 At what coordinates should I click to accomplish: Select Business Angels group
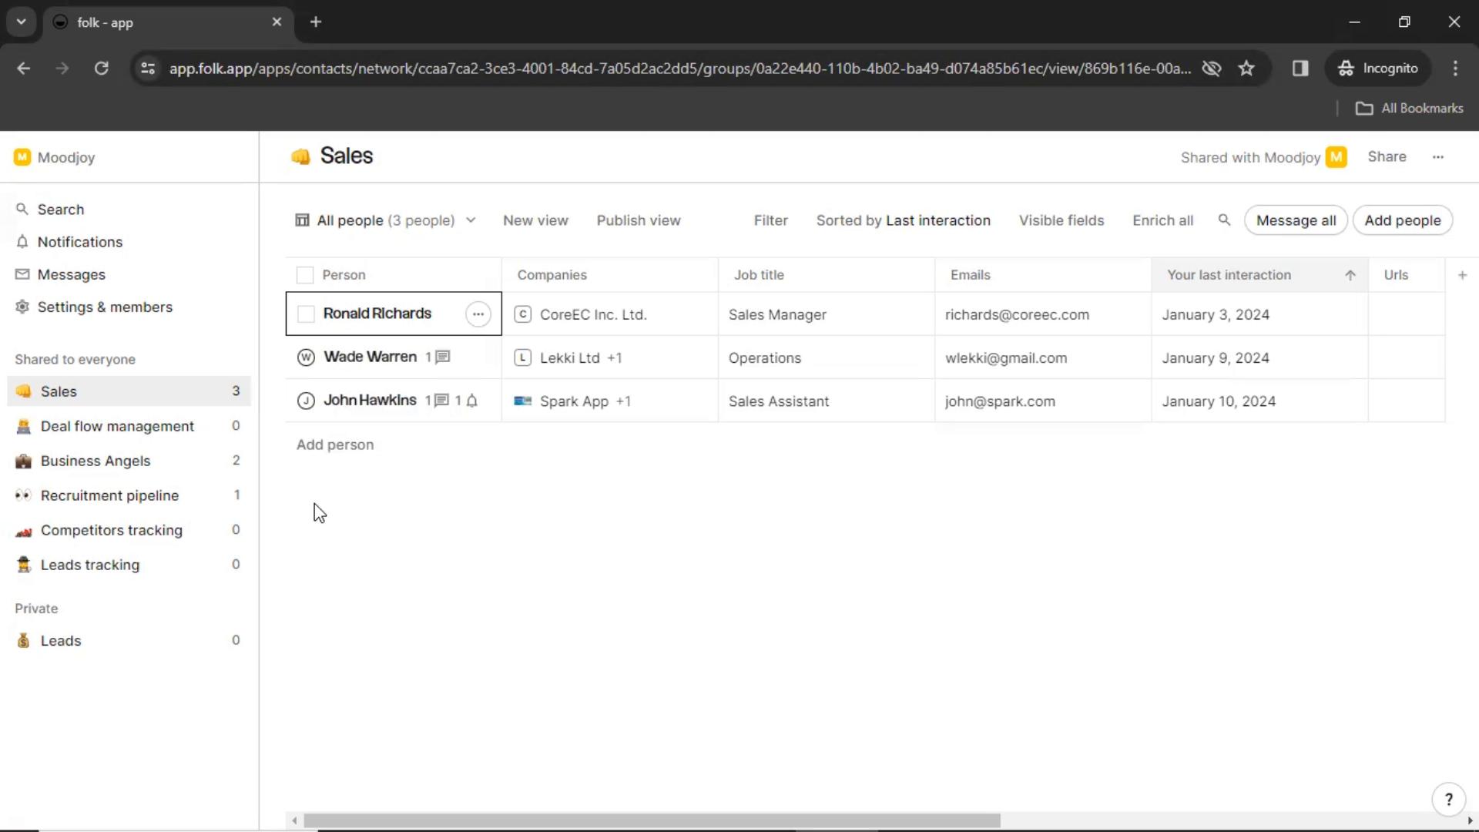click(95, 461)
